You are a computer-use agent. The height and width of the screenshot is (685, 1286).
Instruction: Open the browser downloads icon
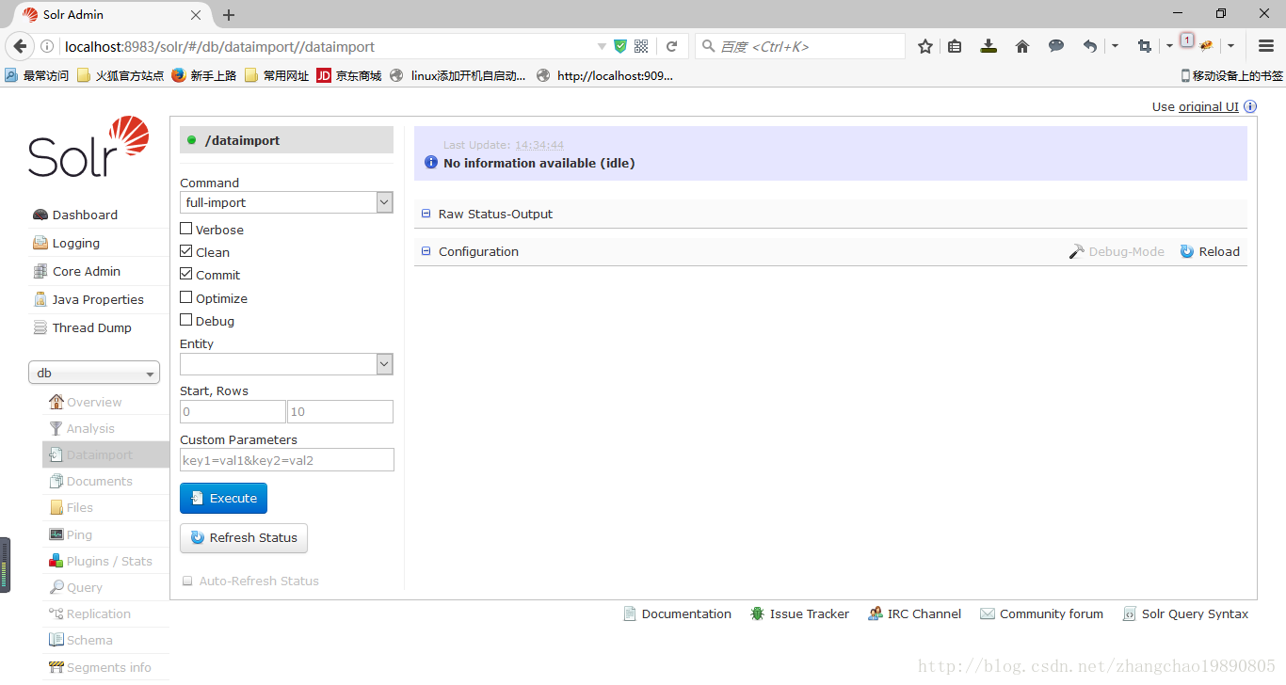(989, 46)
